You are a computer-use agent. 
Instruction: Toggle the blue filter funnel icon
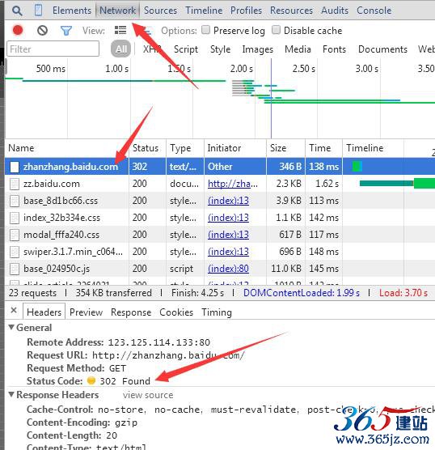point(66,31)
